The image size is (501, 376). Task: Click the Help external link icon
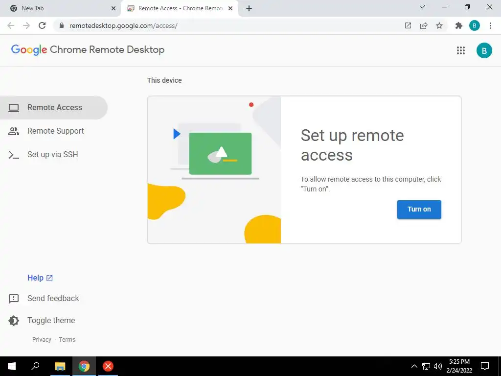point(49,278)
